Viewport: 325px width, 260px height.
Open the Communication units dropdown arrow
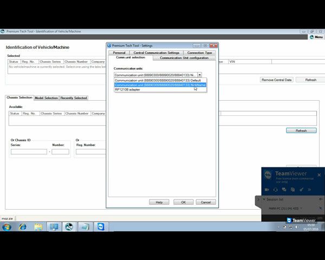point(199,75)
